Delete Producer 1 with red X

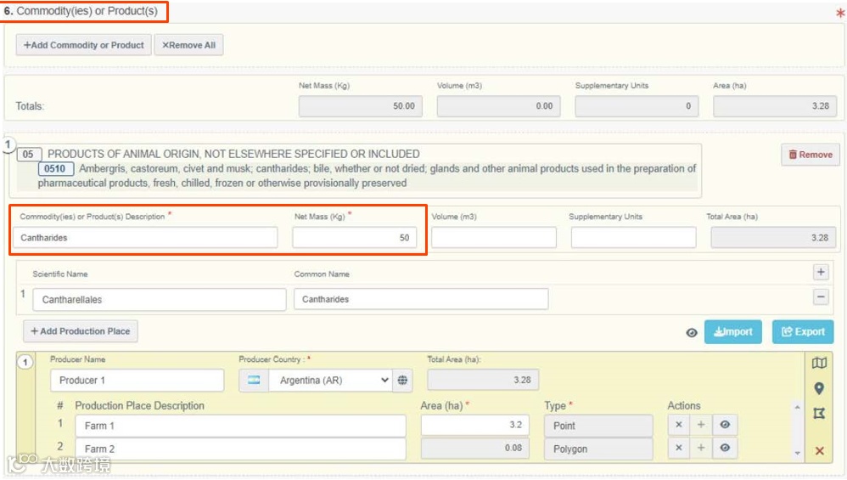click(x=820, y=451)
